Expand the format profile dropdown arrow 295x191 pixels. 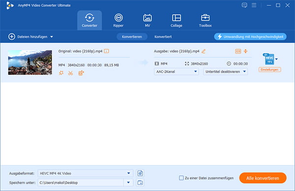coord(276,59)
